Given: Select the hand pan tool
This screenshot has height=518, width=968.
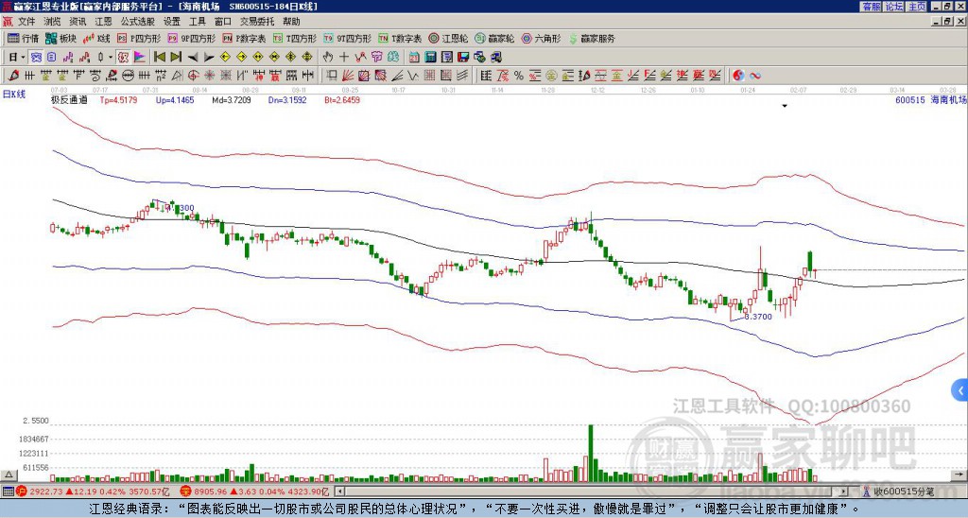Looking at the screenshot, I should coord(328,58).
